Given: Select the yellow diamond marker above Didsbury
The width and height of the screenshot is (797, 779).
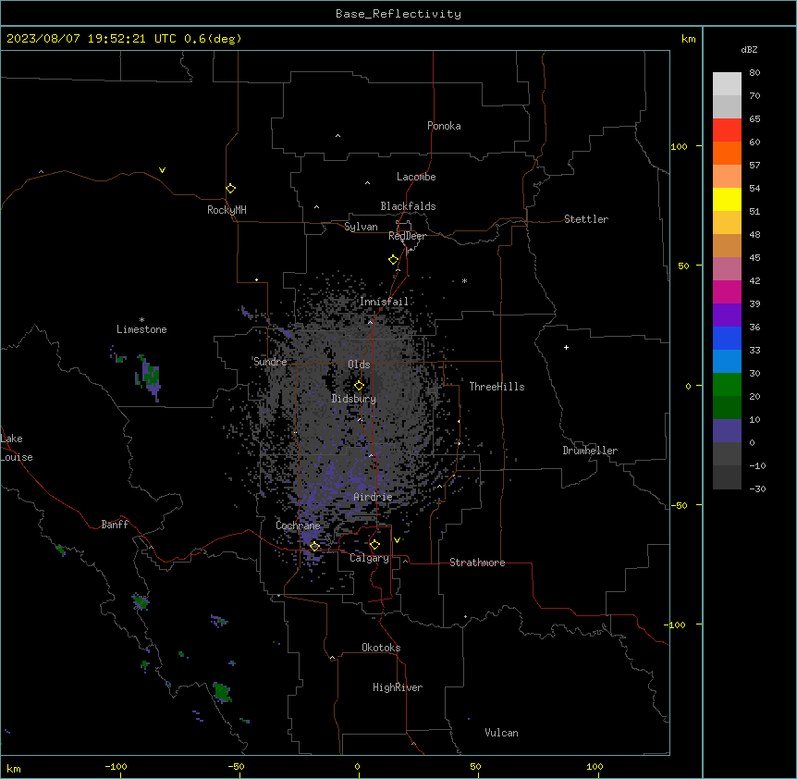Looking at the screenshot, I should (359, 386).
